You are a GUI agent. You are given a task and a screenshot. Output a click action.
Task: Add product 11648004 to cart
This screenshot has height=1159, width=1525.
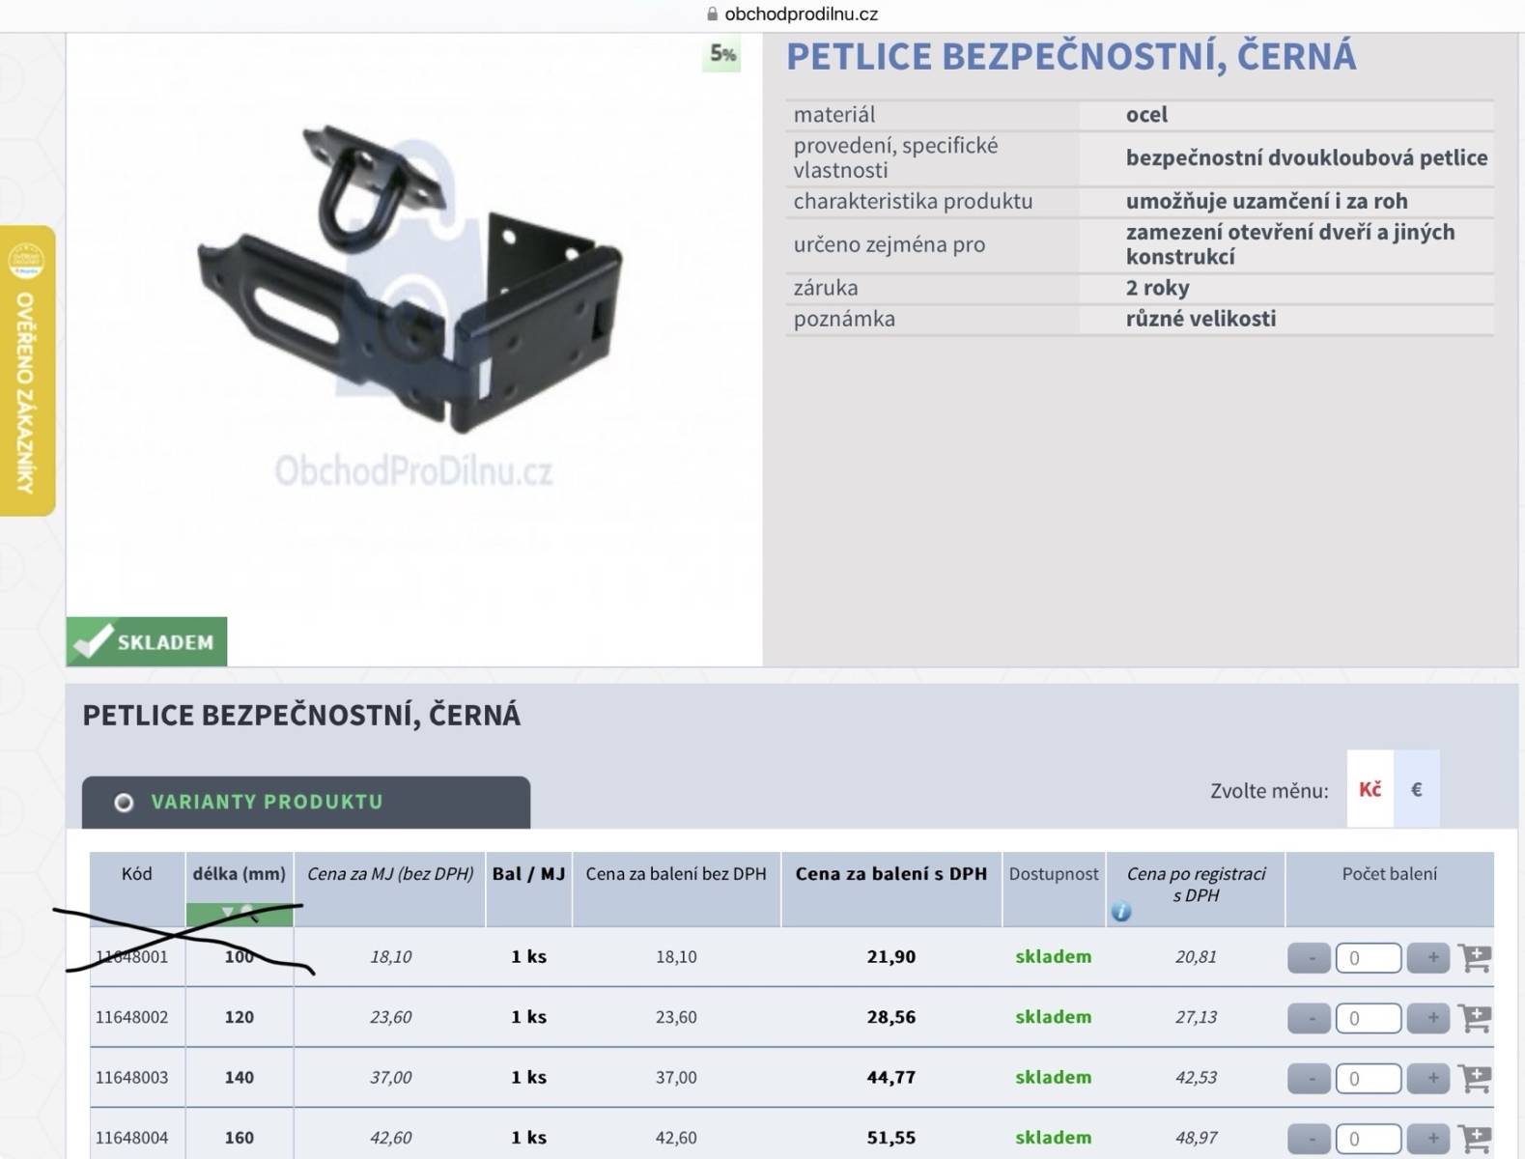[x=1475, y=1138]
